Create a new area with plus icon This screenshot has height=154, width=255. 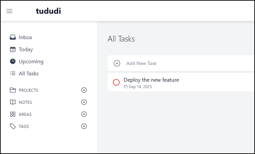(84, 114)
